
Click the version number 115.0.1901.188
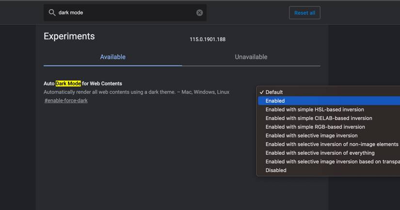click(x=208, y=39)
